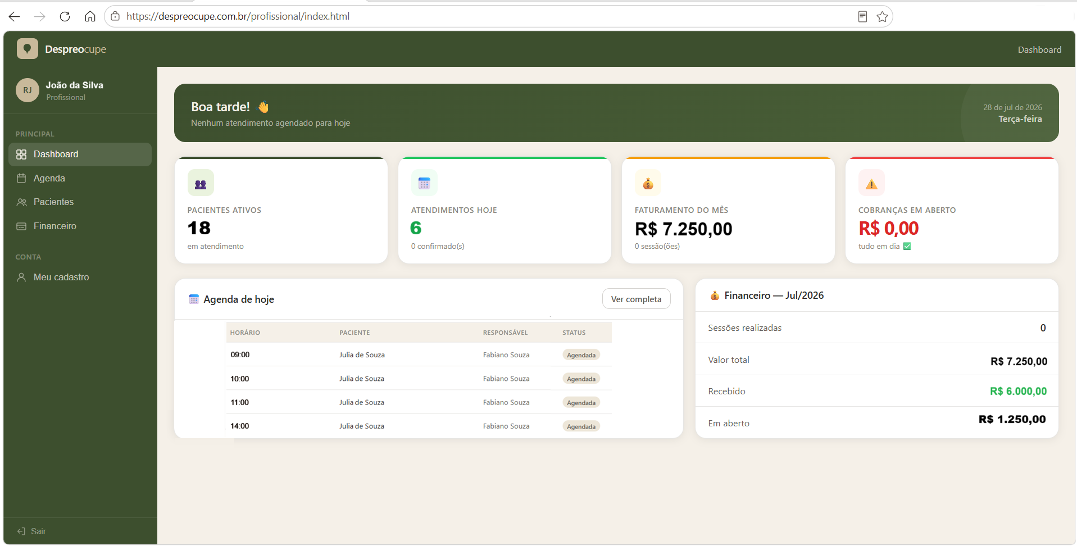Click the Valor total row label
Image resolution: width=1077 pixels, height=546 pixels.
pyautogui.click(x=728, y=360)
